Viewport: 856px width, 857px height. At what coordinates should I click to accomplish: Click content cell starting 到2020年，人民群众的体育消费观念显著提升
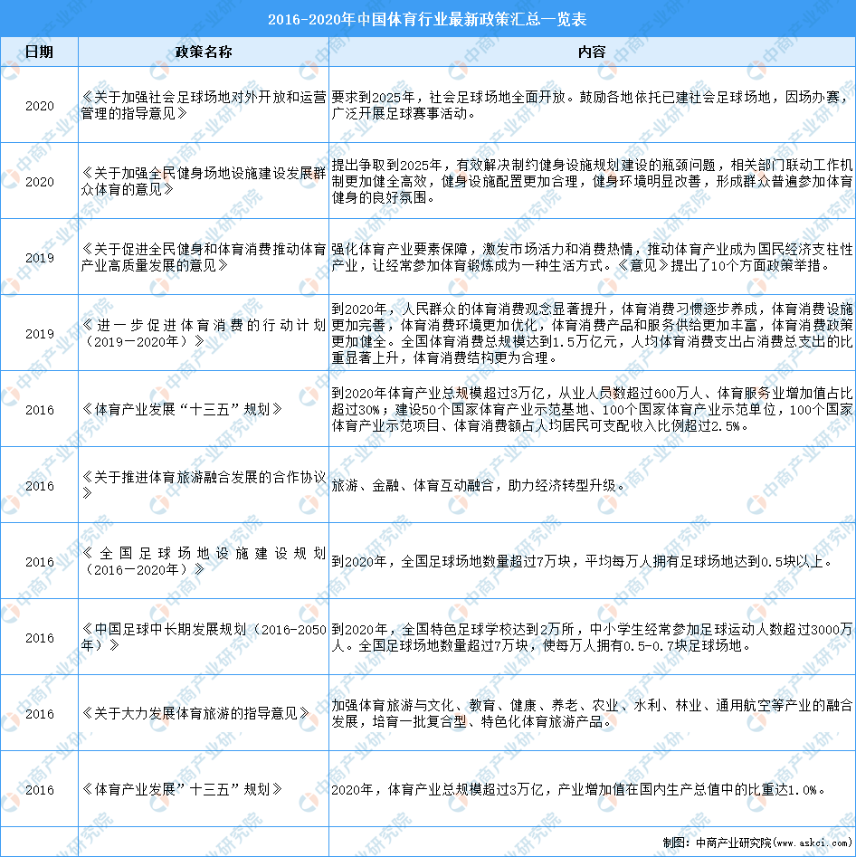coord(592,333)
